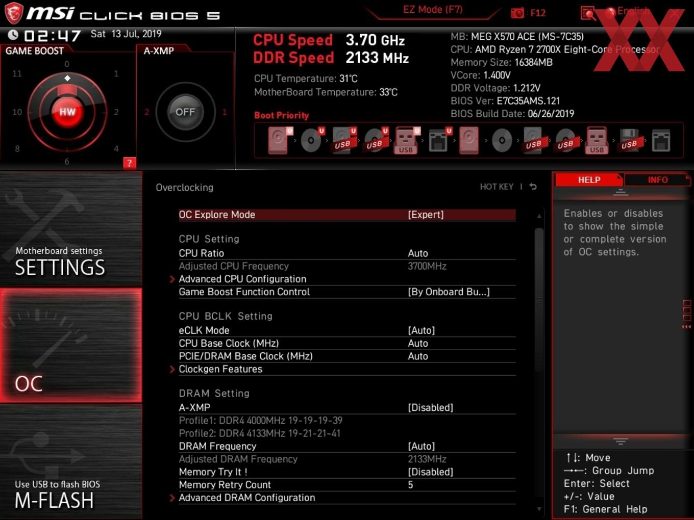694x520 pixels.
Task: Click the clock icon beside the time
Action: 13,35
